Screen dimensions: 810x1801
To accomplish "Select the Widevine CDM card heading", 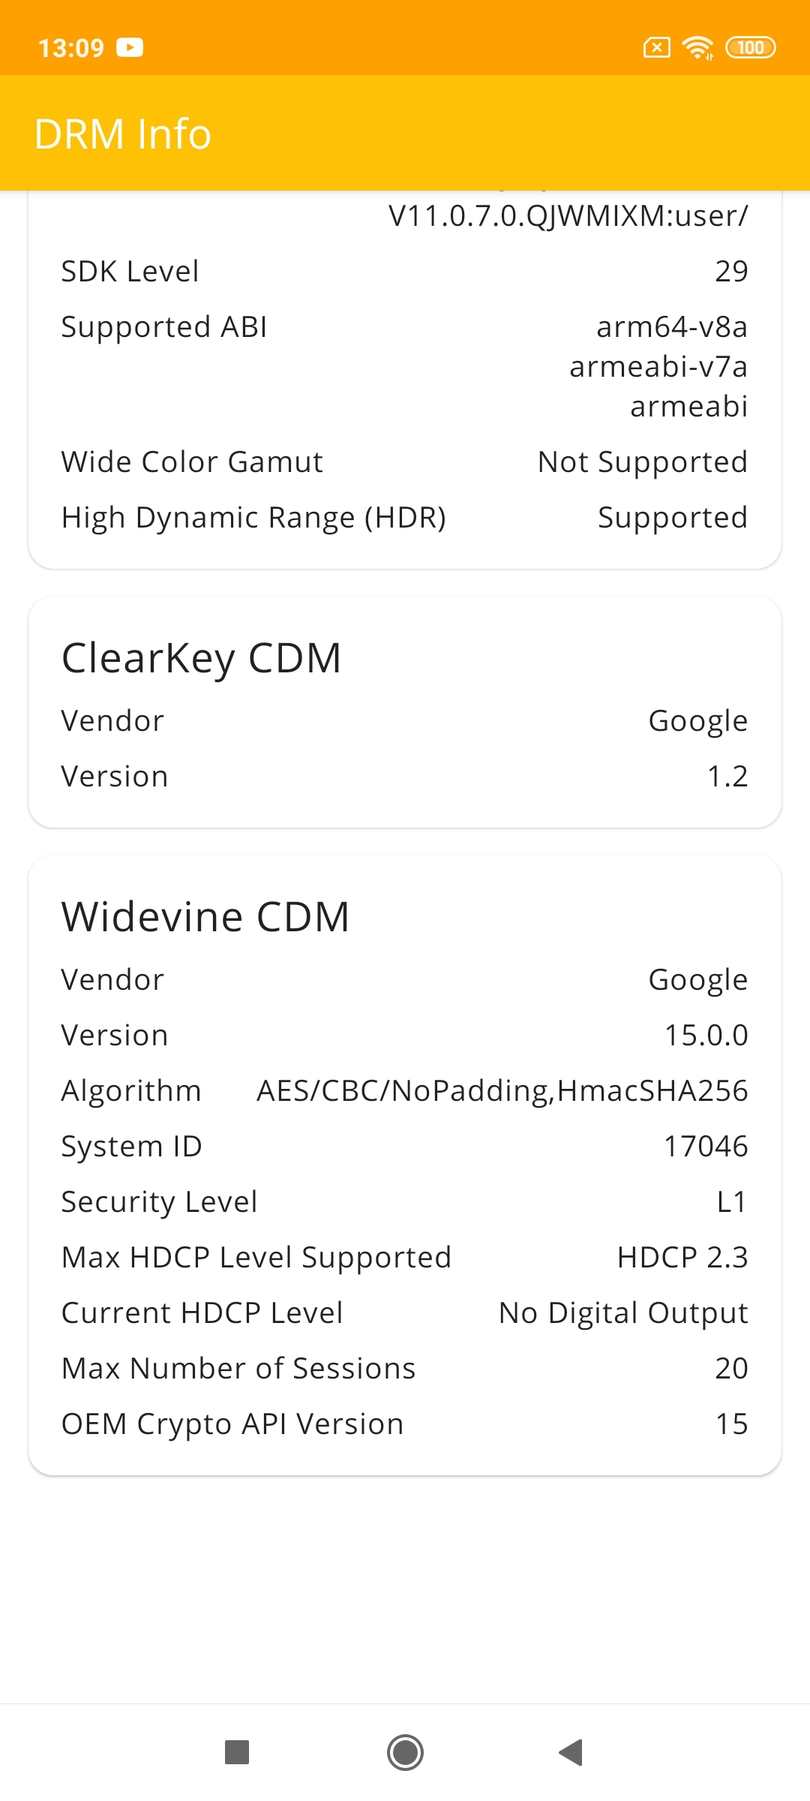I will click(205, 917).
